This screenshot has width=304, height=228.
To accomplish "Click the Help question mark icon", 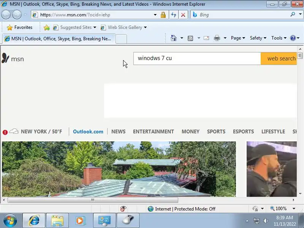I will click(x=293, y=38).
